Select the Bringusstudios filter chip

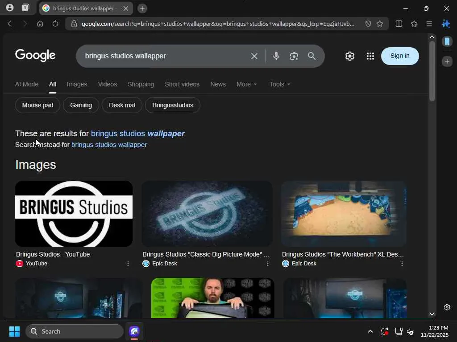point(173,105)
